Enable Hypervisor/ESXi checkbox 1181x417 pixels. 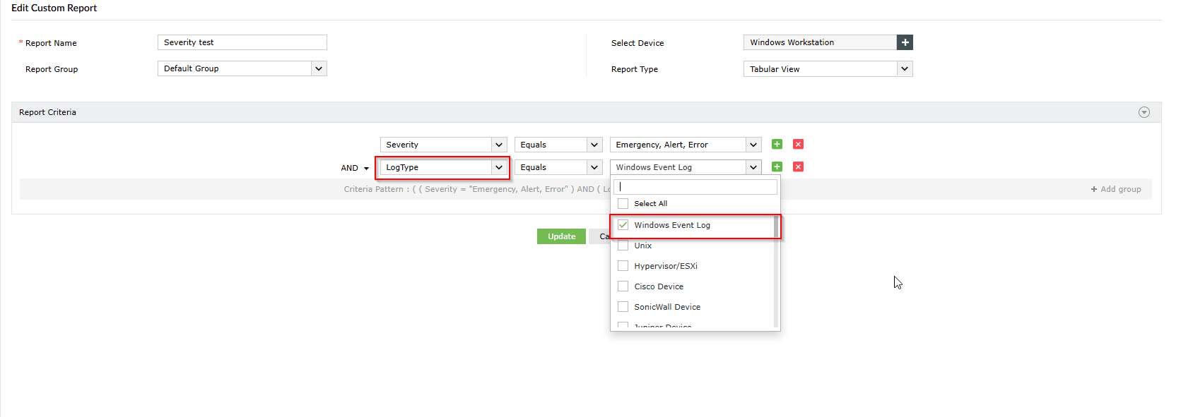[623, 266]
